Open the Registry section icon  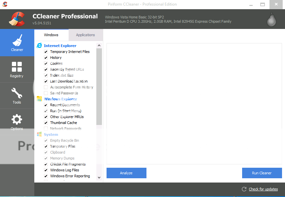point(17,67)
